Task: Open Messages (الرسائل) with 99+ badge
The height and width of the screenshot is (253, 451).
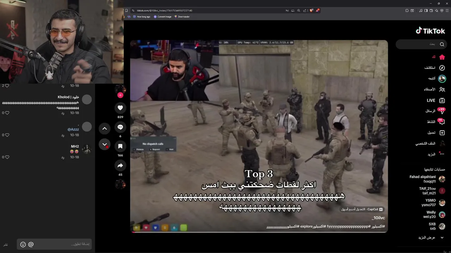Action: (x=435, y=111)
